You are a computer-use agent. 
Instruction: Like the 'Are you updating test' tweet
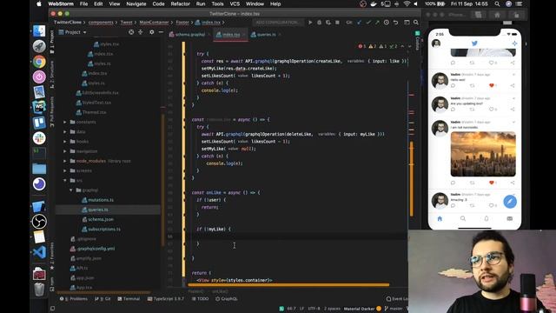pos(492,110)
